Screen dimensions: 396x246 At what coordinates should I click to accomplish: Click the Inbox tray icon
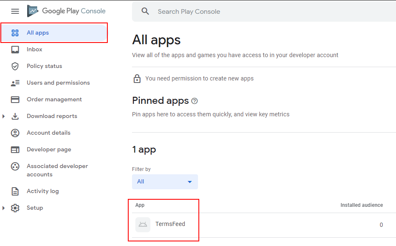[x=15, y=49]
